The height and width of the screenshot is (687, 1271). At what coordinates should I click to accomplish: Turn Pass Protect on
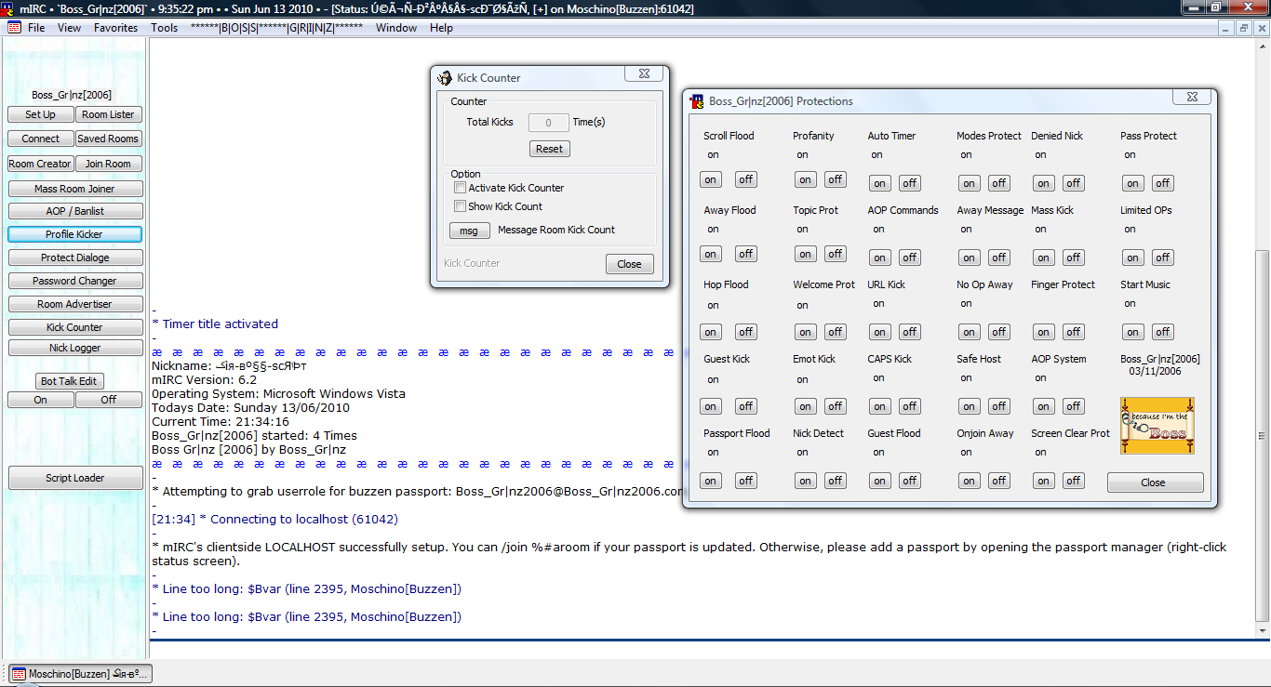click(1133, 183)
